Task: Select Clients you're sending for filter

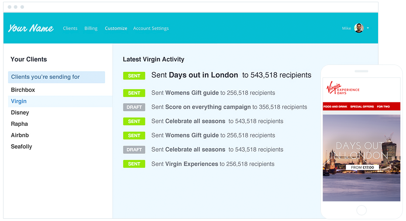Action: pos(56,77)
